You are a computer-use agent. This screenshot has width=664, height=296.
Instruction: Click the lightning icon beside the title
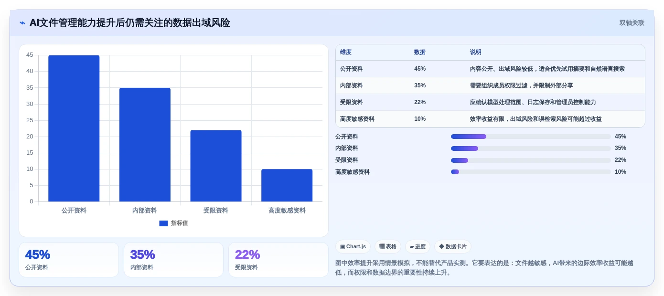pyautogui.click(x=22, y=23)
